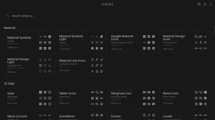This screenshot has width=215, height=120.
Task: Click the AD circle icon in MingCute Icon card
Action: (x=153, y=92)
